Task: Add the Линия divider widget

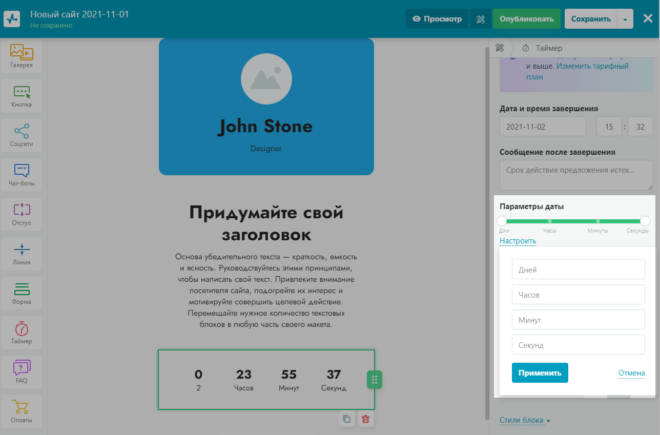Action: [x=22, y=253]
